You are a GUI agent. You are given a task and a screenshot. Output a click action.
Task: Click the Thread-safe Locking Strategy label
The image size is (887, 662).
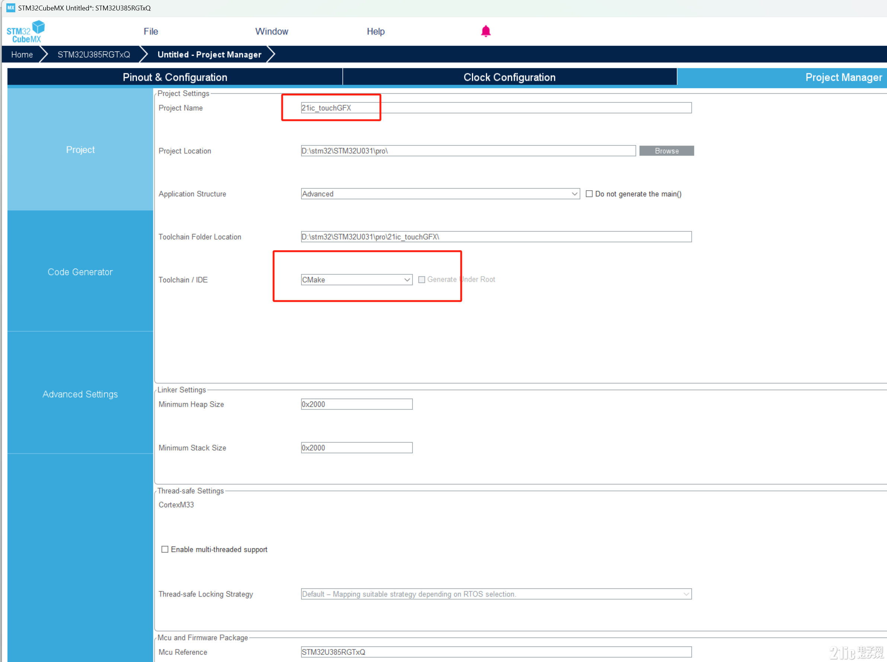[x=205, y=594]
